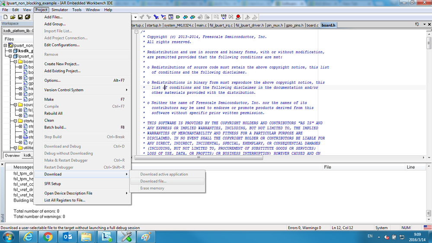
Task: Jump to next bookmark icon
Action: point(192,17)
